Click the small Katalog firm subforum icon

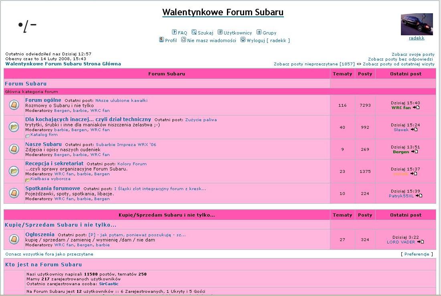pos(28,136)
